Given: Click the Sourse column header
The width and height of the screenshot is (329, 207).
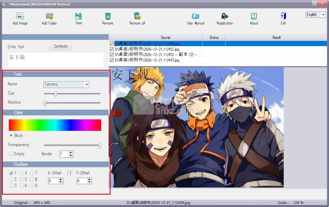Looking at the screenshot, I should tap(156, 38).
